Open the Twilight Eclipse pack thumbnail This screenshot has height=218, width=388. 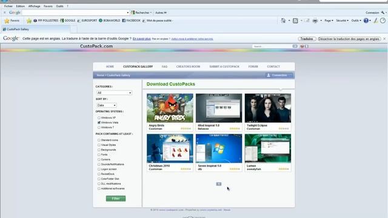pos(268,108)
